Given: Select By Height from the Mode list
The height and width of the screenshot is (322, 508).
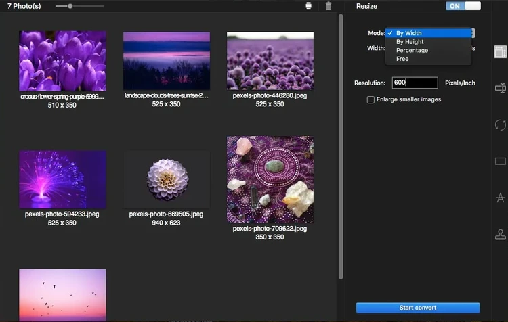Looking at the screenshot, I should tap(410, 42).
